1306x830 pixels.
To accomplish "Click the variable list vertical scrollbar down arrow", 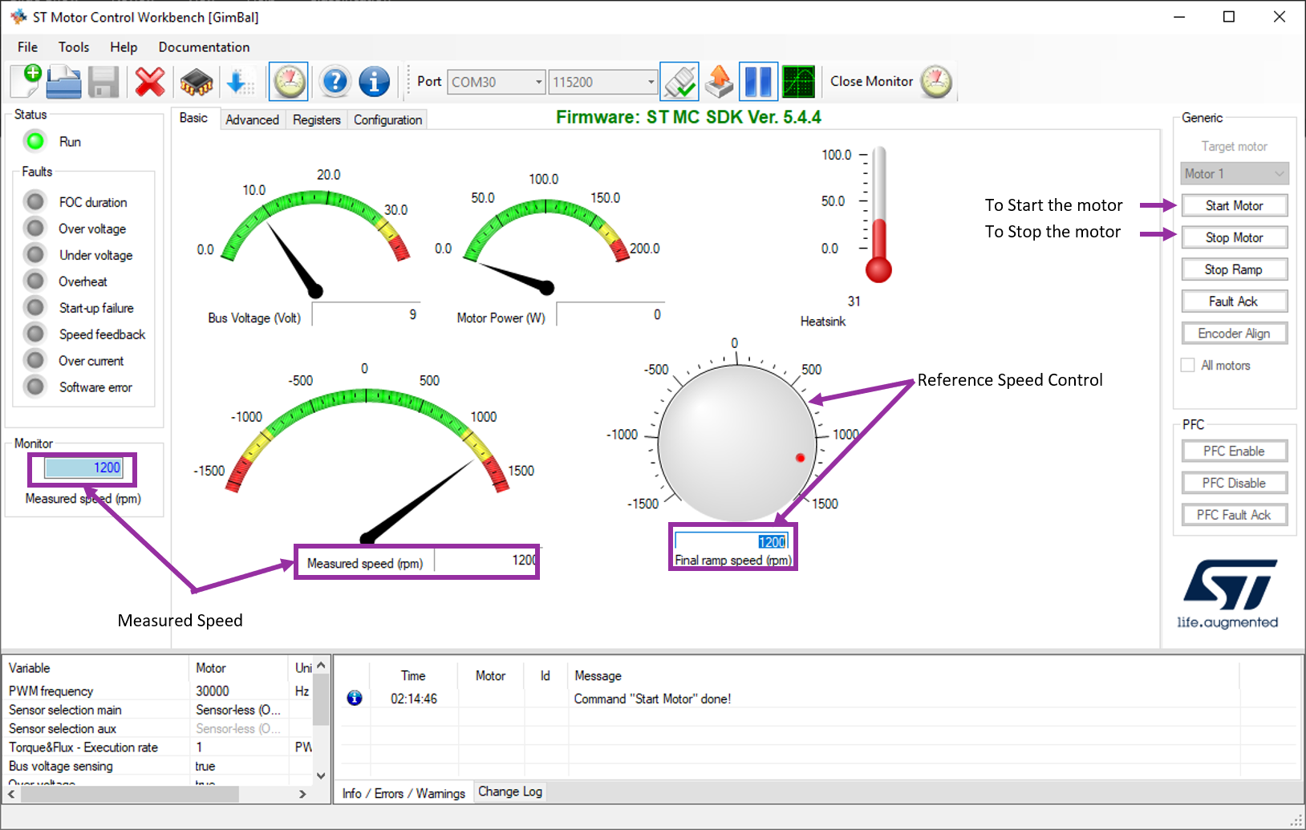I will [x=321, y=775].
